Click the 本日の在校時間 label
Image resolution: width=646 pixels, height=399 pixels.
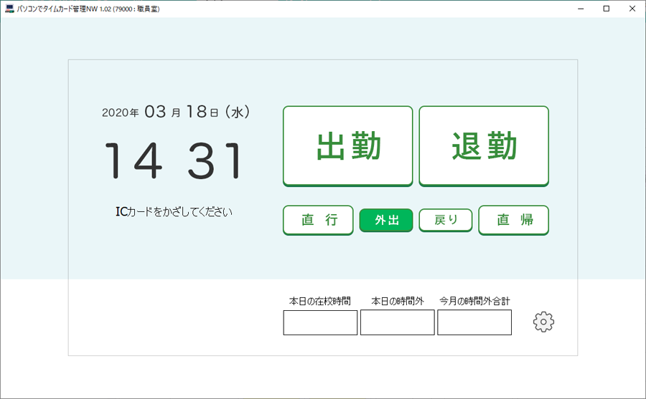point(319,302)
